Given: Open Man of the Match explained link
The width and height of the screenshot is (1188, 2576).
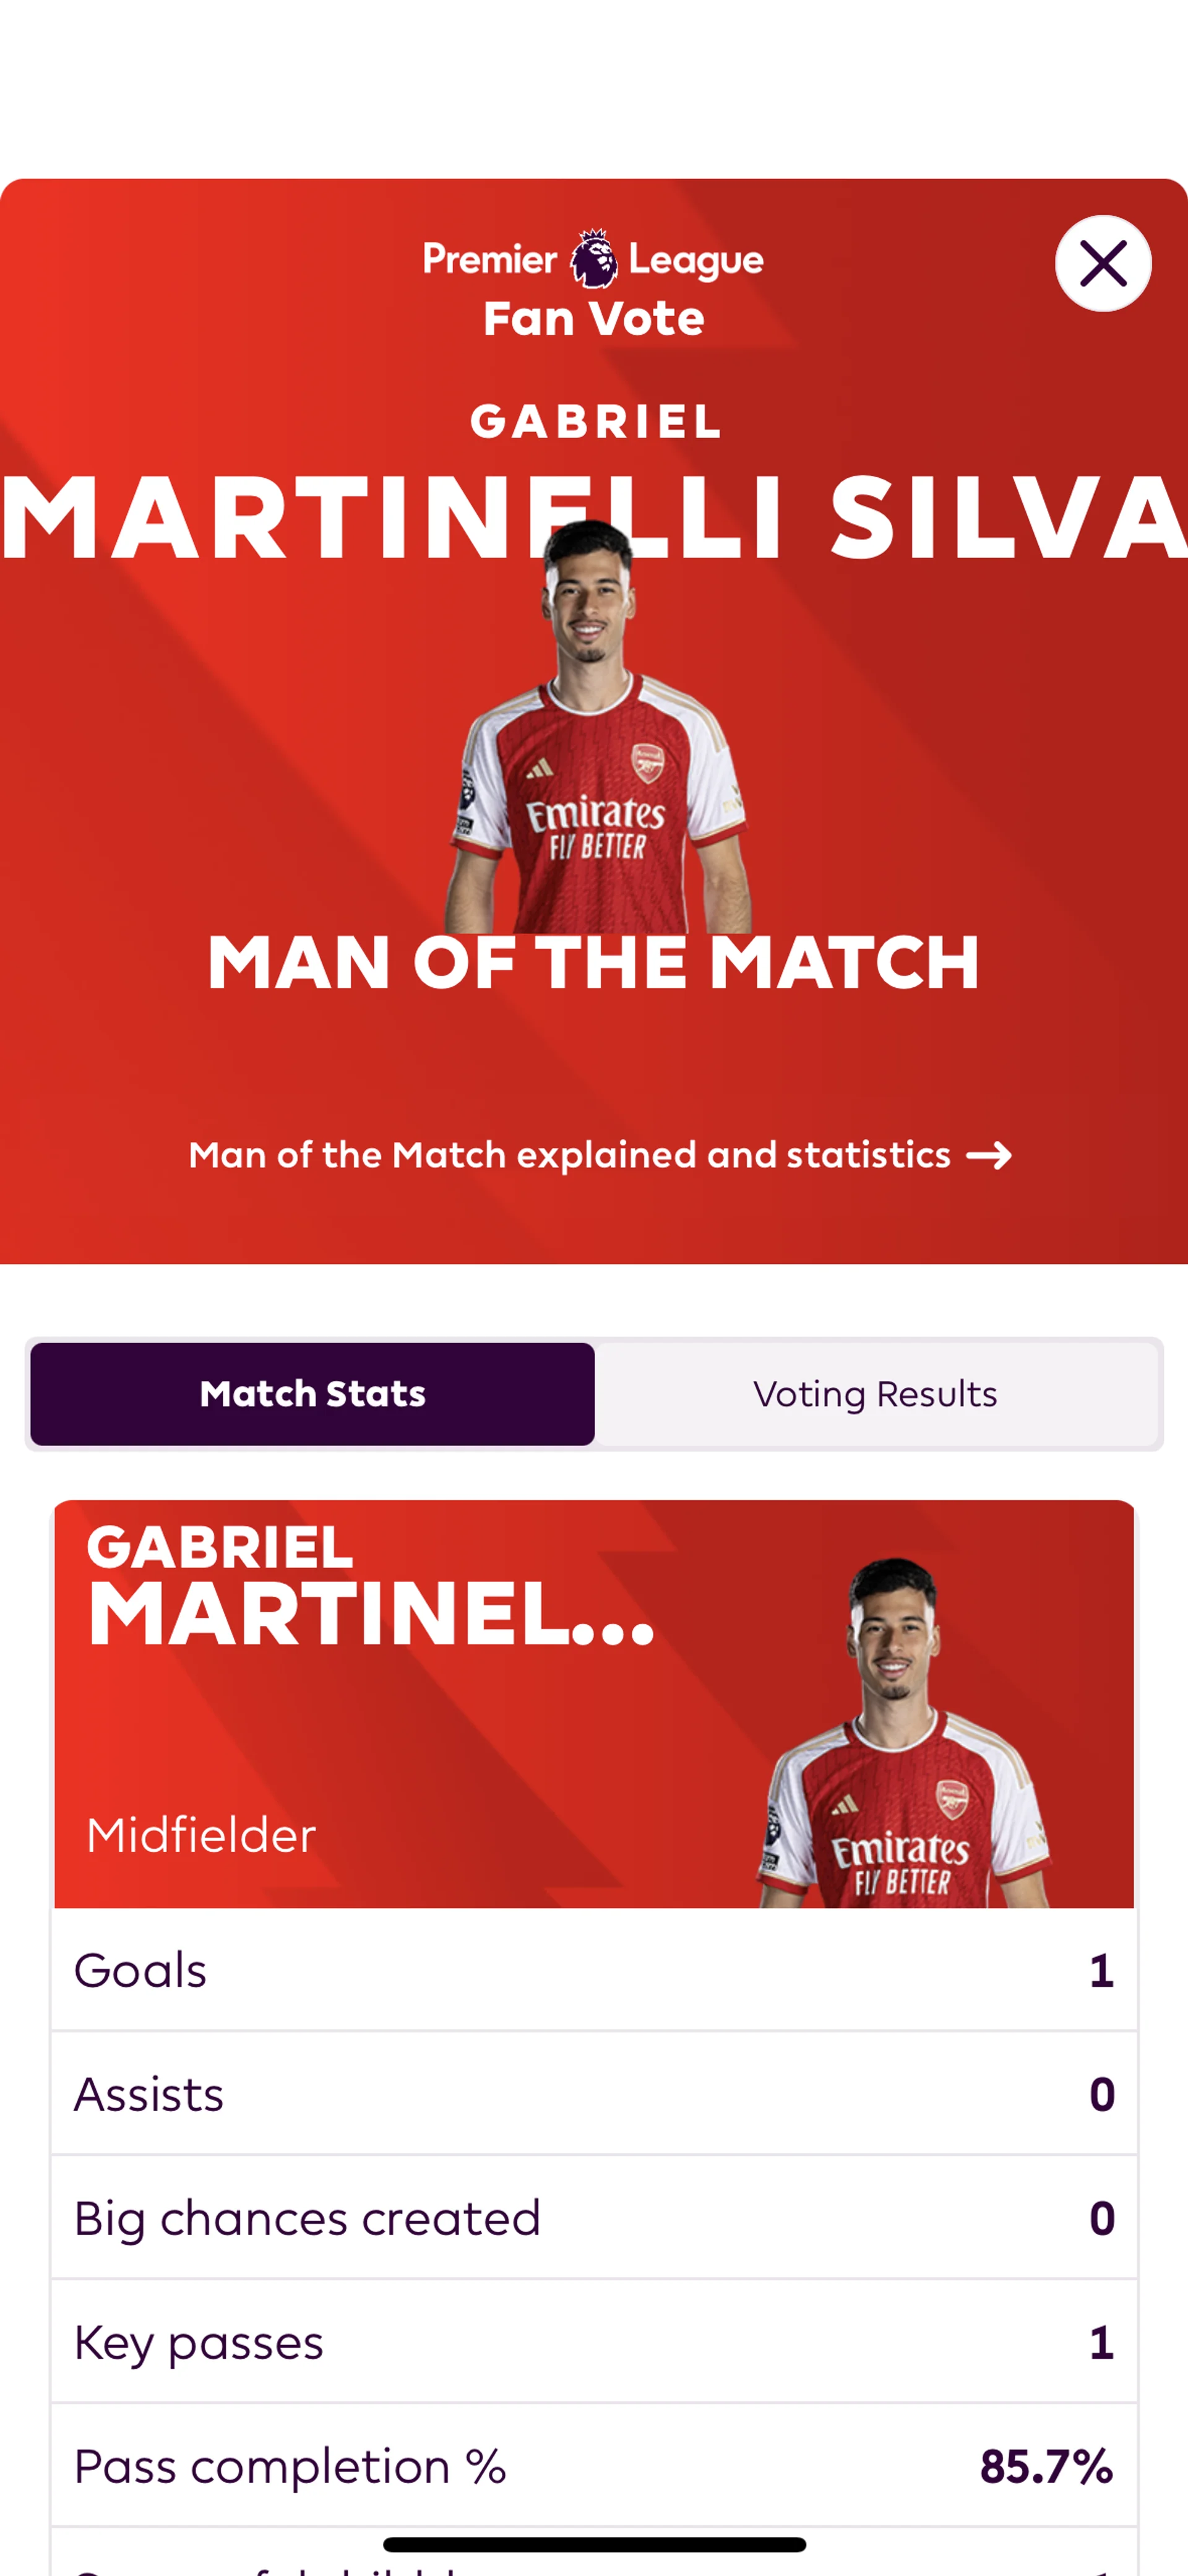Looking at the screenshot, I should click(x=570, y=1156).
